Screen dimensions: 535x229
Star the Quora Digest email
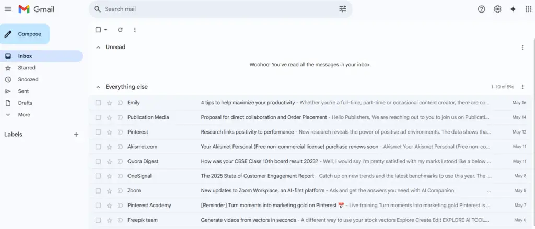109,162
